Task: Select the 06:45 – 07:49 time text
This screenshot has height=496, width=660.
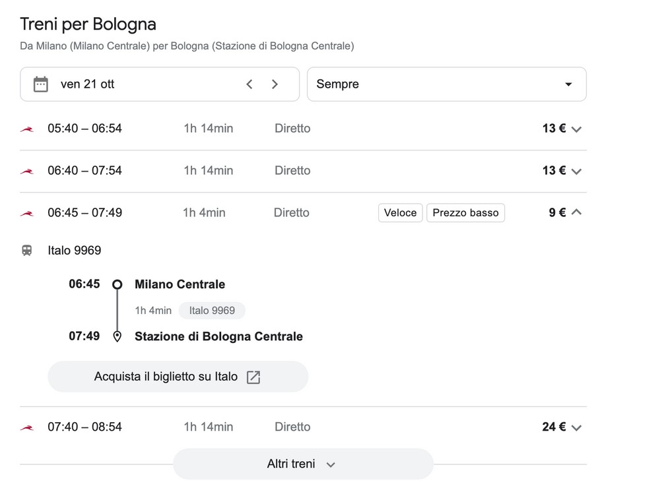Action: point(84,212)
